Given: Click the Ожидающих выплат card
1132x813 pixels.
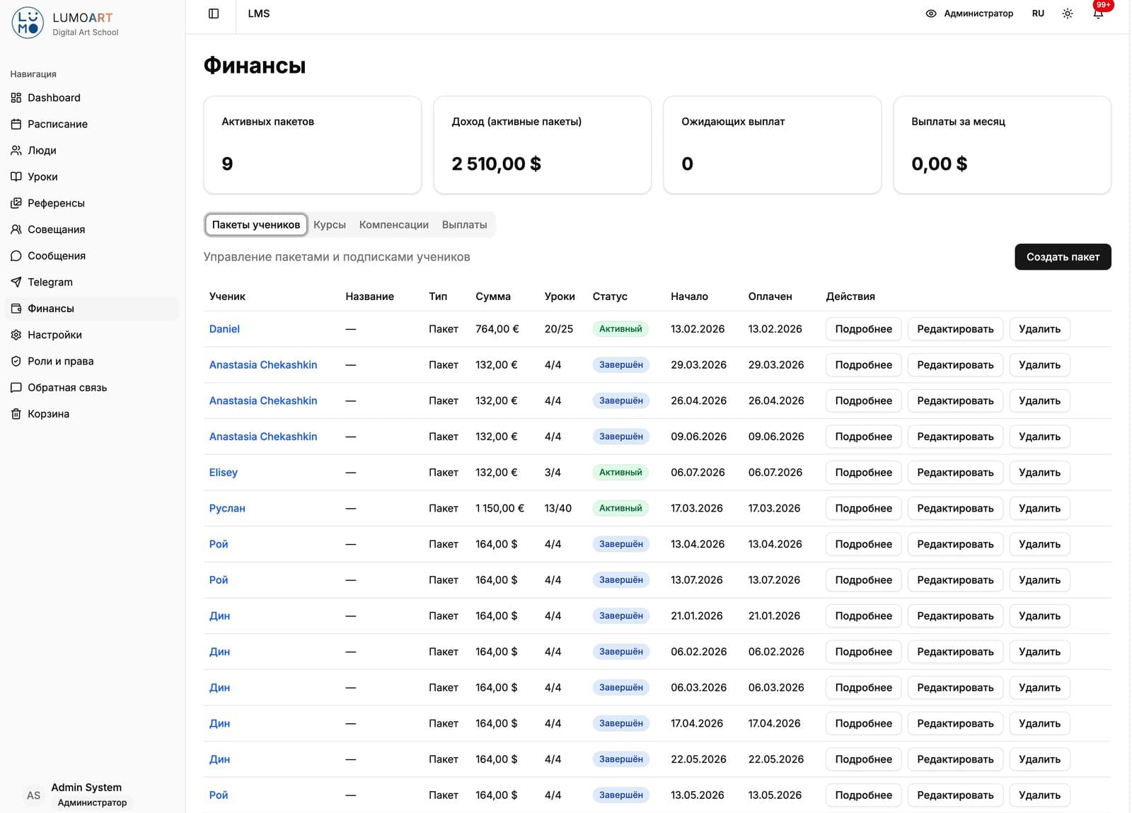Looking at the screenshot, I should tap(772, 145).
